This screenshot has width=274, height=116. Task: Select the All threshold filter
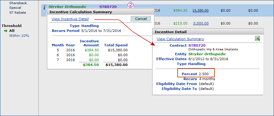(x=12, y=31)
